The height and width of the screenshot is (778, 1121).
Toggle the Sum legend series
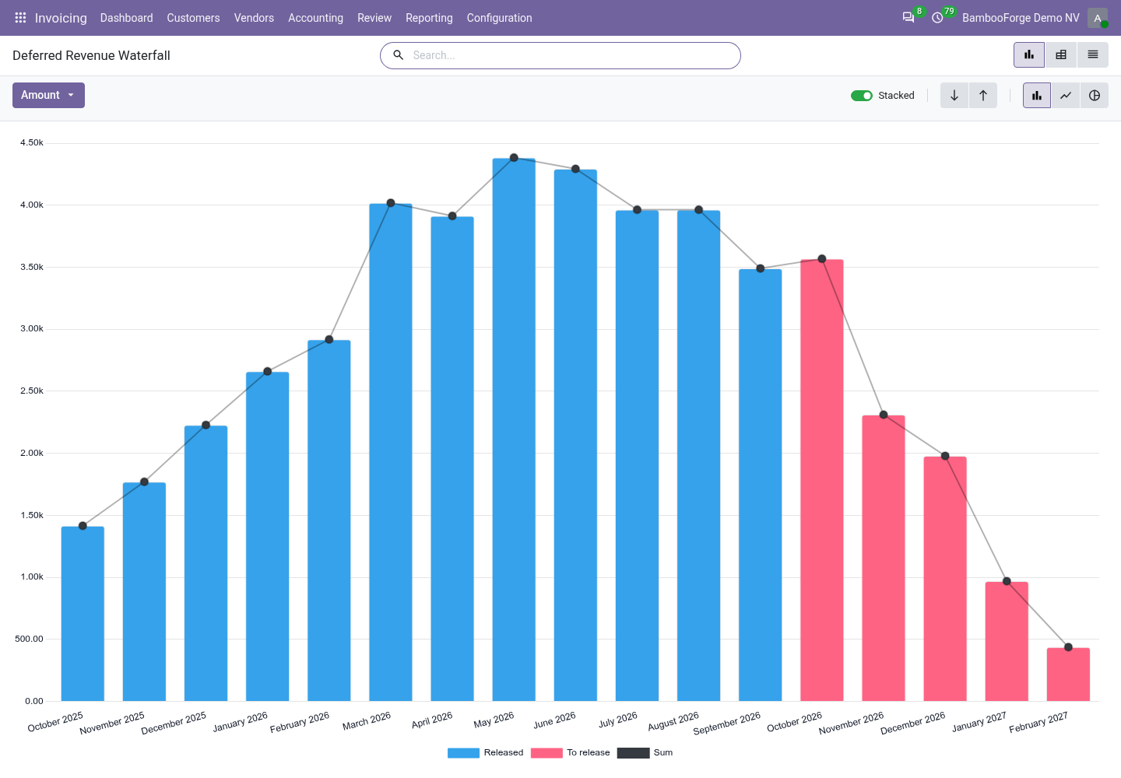645,752
